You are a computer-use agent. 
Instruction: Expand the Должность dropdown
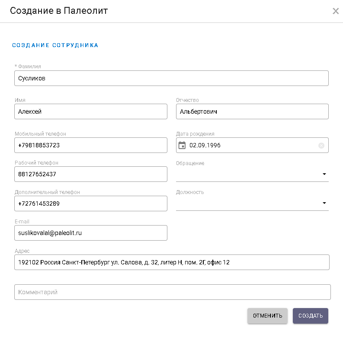(x=252, y=203)
